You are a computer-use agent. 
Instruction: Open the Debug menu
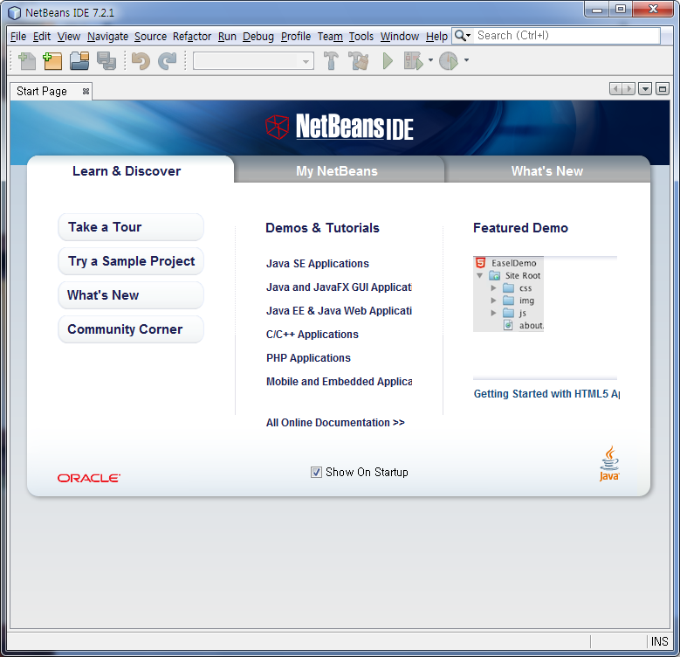(x=258, y=36)
